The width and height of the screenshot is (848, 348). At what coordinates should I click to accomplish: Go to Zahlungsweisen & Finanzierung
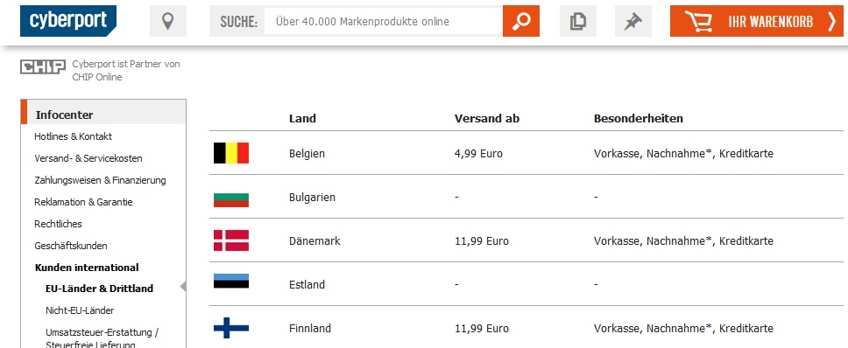click(100, 180)
